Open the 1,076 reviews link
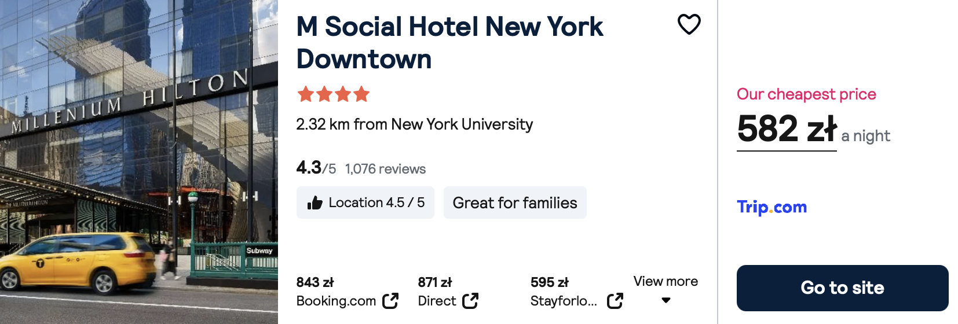This screenshot has height=324, width=958. tap(385, 169)
